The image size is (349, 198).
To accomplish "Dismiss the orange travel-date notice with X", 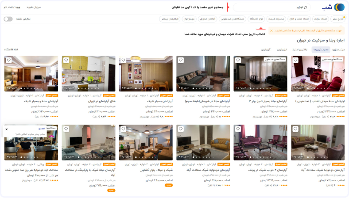I will [x=271, y=30].
